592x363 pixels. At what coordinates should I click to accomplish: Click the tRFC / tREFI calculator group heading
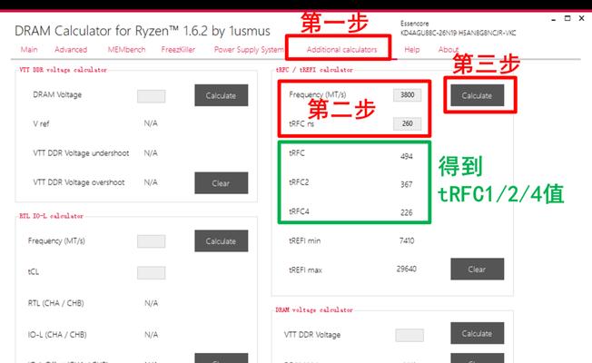point(314,70)
